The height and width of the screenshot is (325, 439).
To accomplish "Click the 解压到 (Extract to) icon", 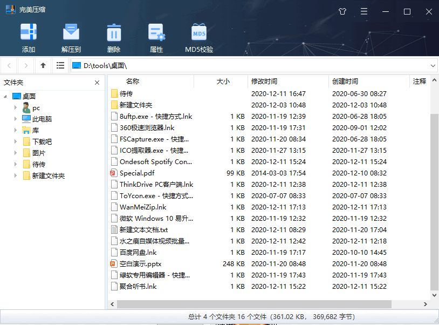I will coord(71,32).
